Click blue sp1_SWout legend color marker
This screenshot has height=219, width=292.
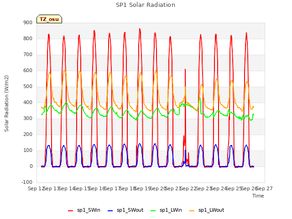click(110, 211)
